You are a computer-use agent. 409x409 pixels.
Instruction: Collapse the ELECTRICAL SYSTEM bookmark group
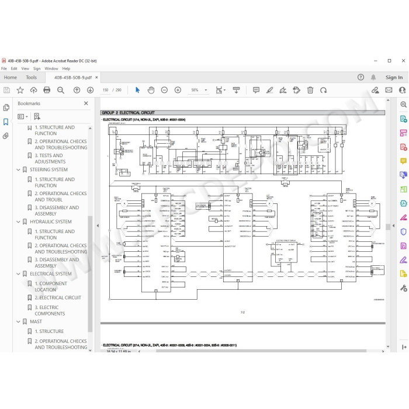tap(18, 274)
